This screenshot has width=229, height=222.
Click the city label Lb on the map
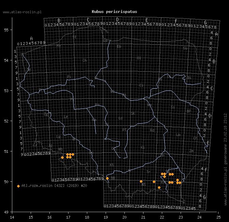tap(178, 135)
